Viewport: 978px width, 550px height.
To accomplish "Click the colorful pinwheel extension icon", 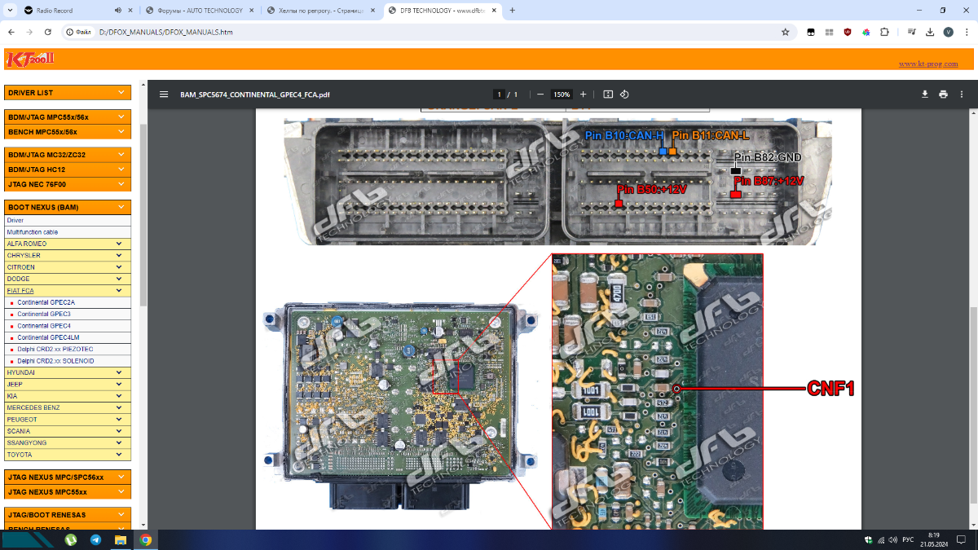I will pyautogui.click(x=866, y=32).
